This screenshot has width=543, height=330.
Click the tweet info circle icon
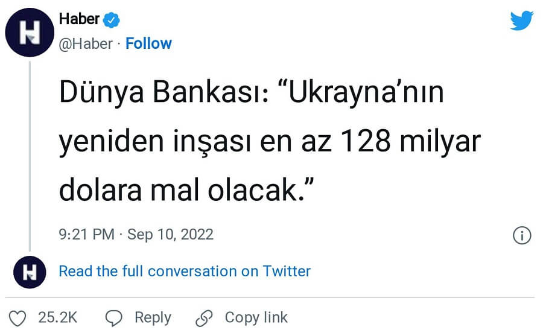click(x=521, y=235)
